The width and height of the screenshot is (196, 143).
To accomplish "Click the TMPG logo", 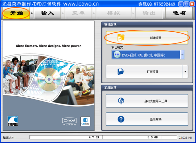I will click(x=13, y=121).
